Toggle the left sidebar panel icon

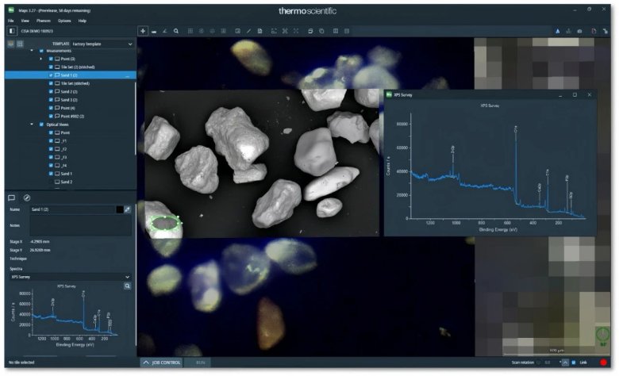(11, 31)
